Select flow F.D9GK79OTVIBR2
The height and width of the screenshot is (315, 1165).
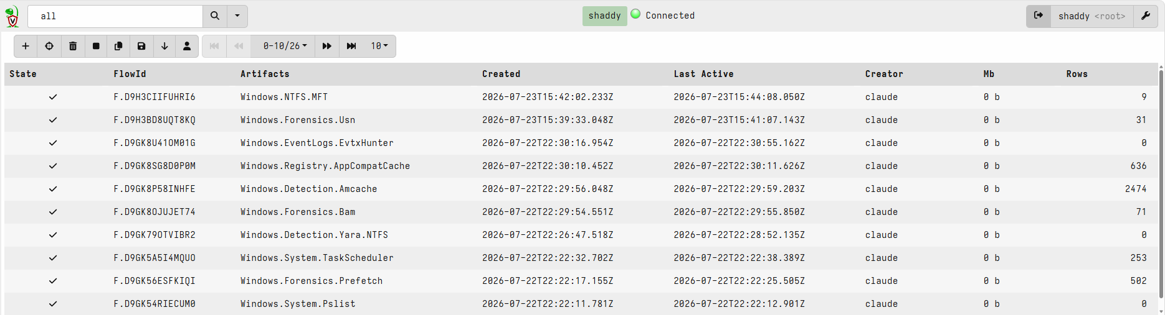[x=155, y=235]
